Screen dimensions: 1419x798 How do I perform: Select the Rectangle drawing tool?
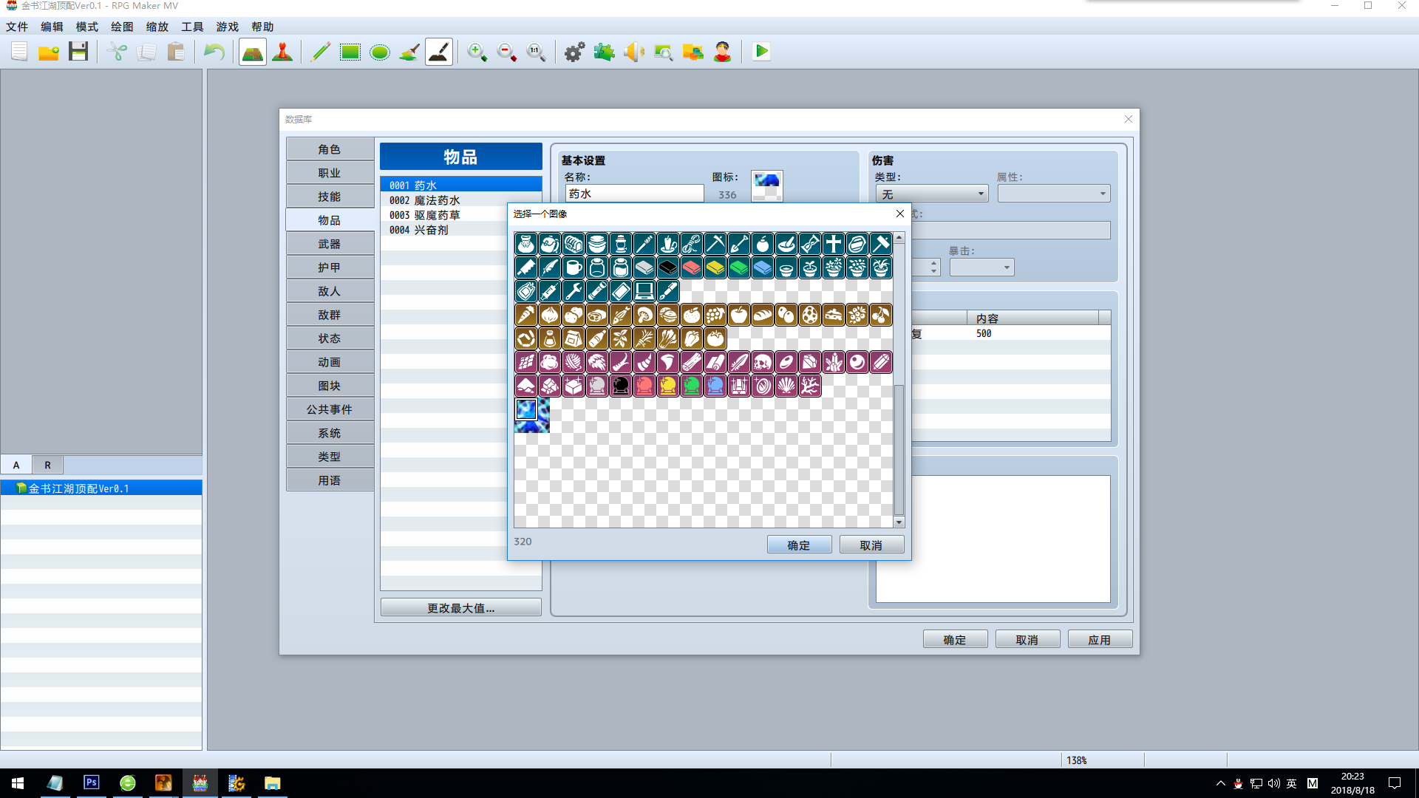pos(350,52)
